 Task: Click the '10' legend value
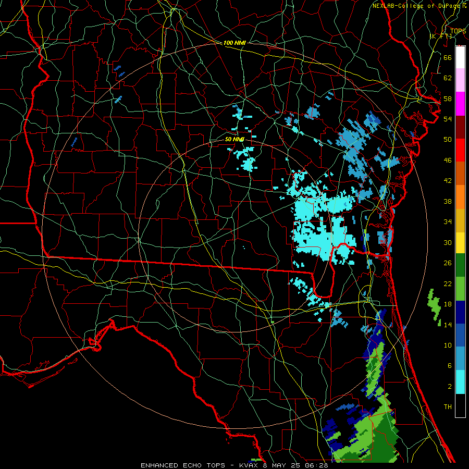click(x=448, y=345)
